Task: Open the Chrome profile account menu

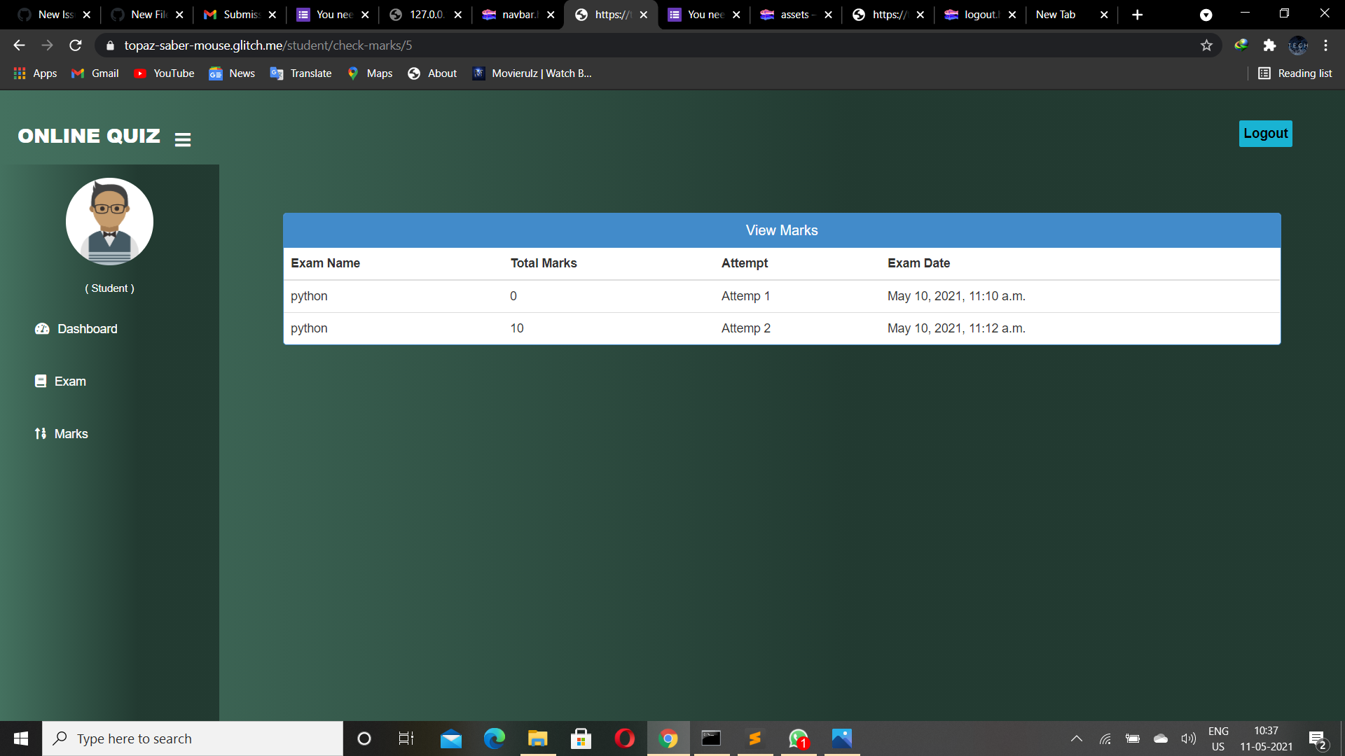Action: (x=1299, y=45)
